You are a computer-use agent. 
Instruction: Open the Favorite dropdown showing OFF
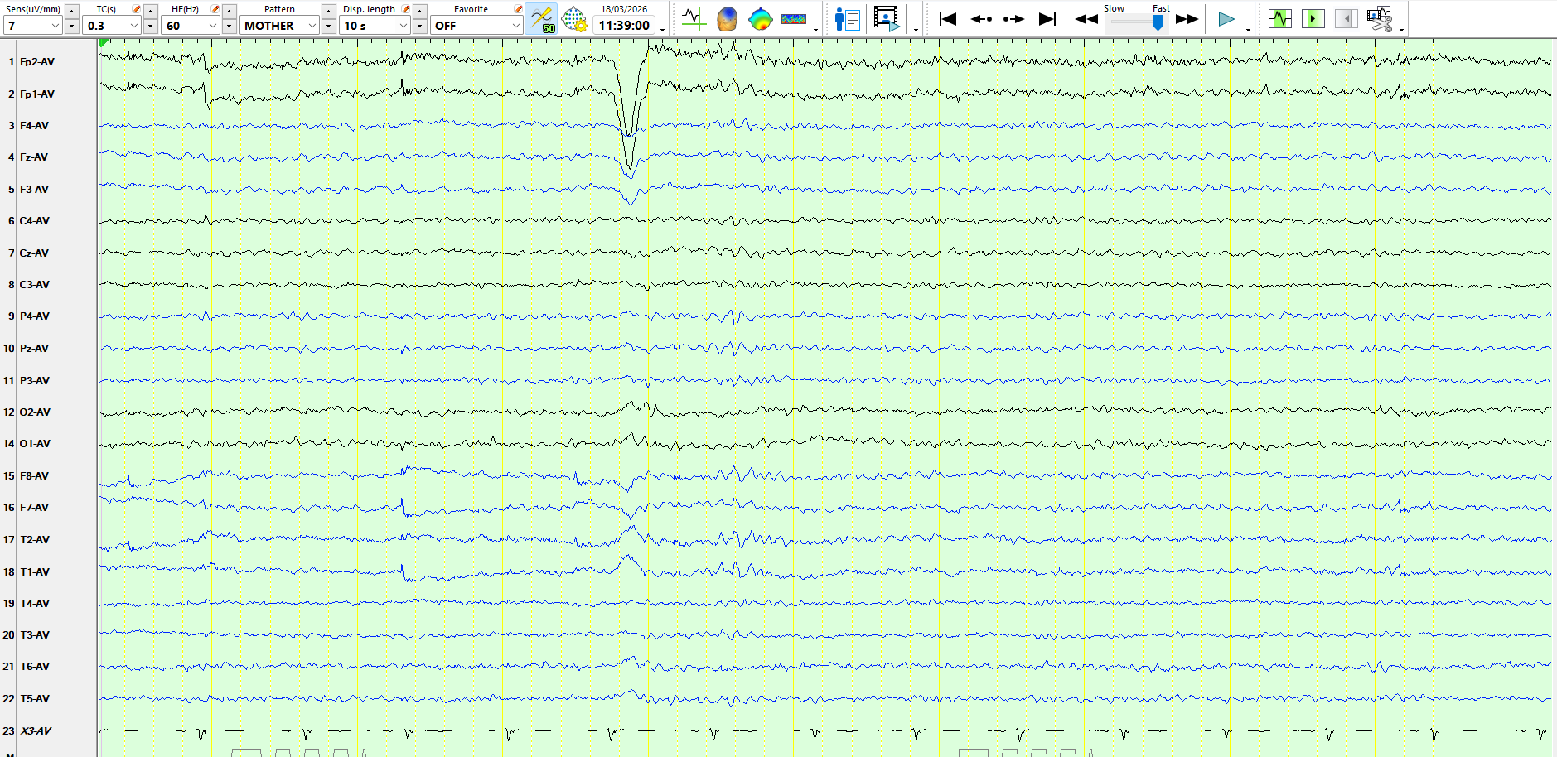476,26
